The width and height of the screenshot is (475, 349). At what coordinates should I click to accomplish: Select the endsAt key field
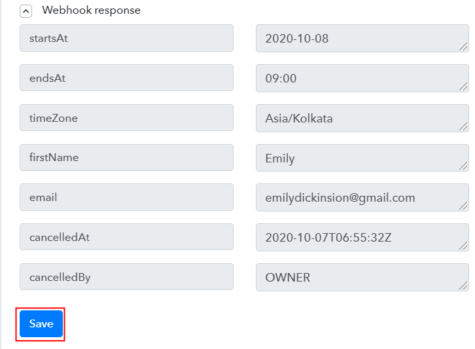coord(127,78)
